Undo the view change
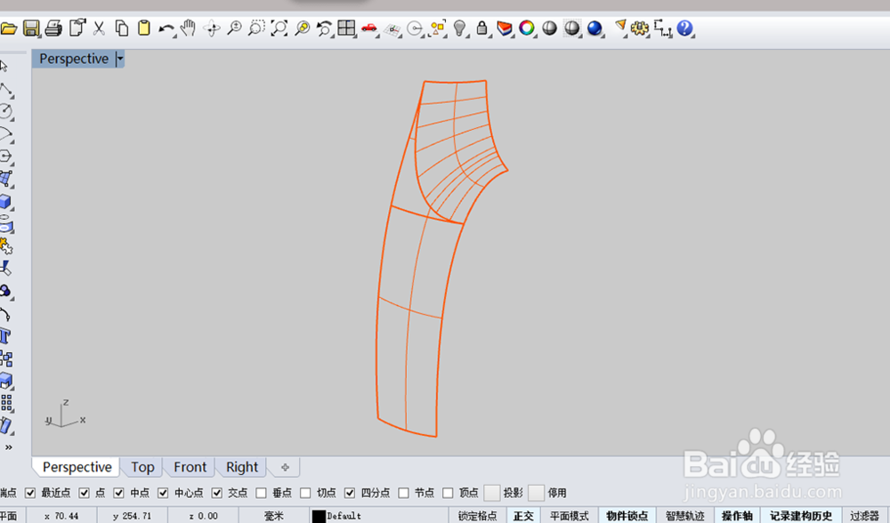This screenshot has height=523, width=890. point(324,28)
